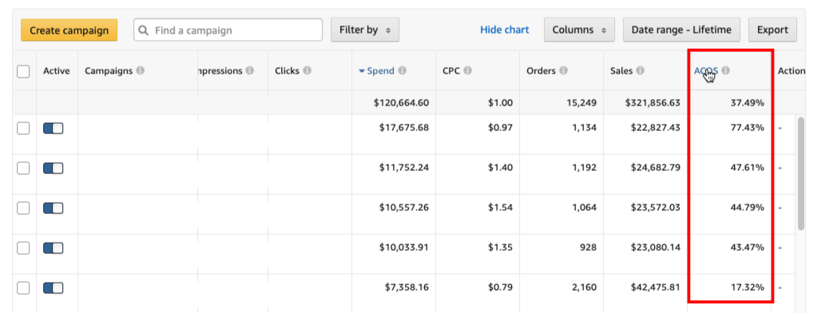This screenshot has height=313, width=813.
Task: Toggle off campaign with $17,675.68 spend
Action: (53, 128)
